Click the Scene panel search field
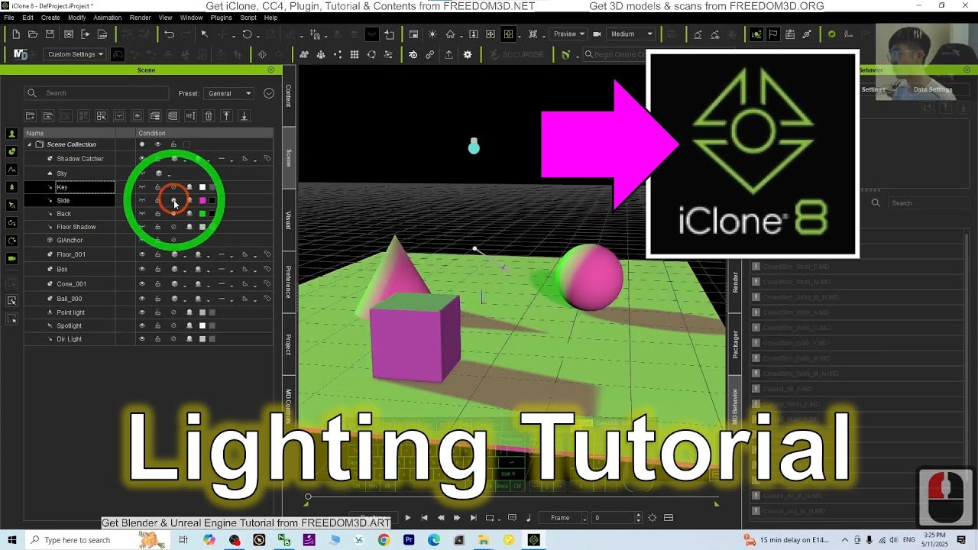This screenshot has height=550, width=978. [x=96, y=93]
